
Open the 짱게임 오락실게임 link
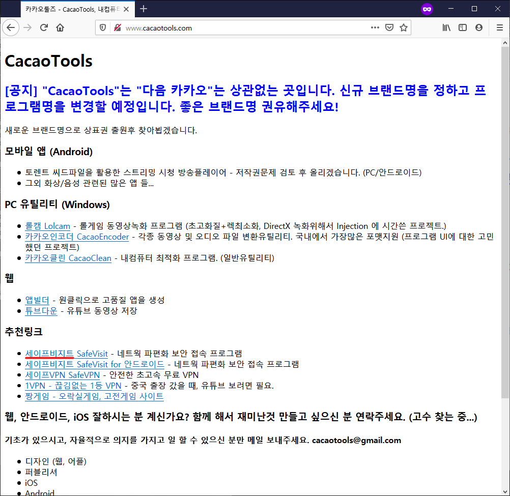click(94, 396)
